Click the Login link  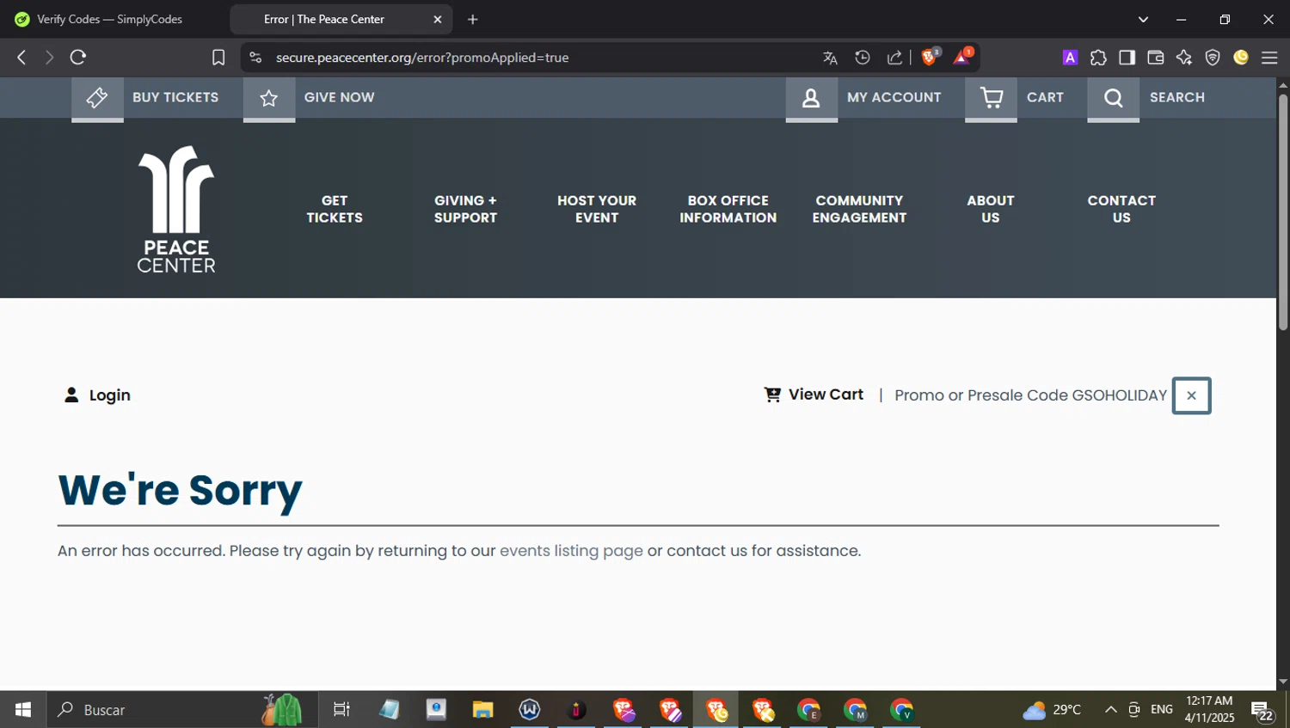(97, 395)
